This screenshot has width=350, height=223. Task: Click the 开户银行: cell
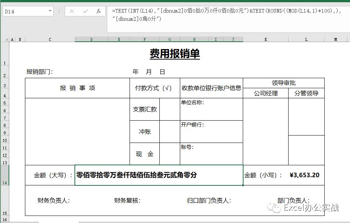[211, 131]
